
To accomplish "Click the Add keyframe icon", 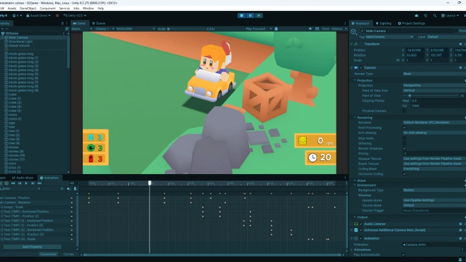I will click(x=69, y=189).
